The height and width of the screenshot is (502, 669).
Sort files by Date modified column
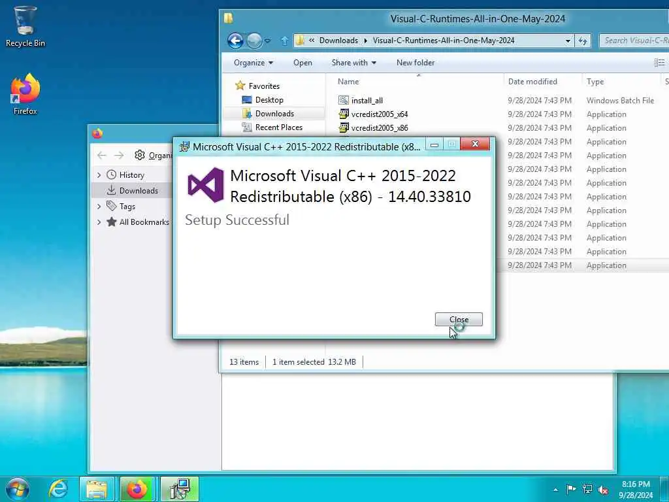click(532, 82)
